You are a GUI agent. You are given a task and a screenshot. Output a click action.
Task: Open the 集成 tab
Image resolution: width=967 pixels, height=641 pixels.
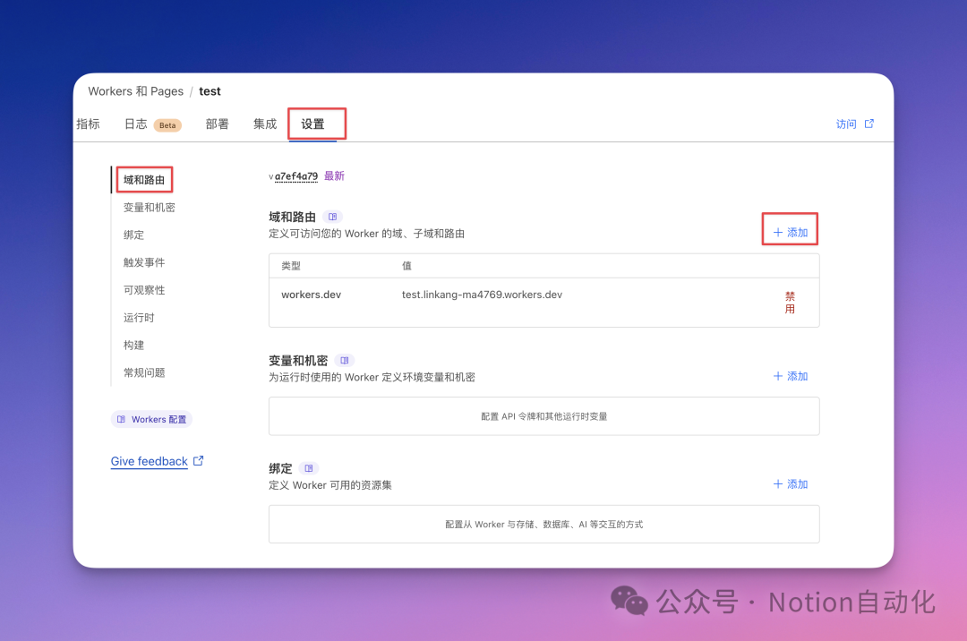tap(265, 124)
